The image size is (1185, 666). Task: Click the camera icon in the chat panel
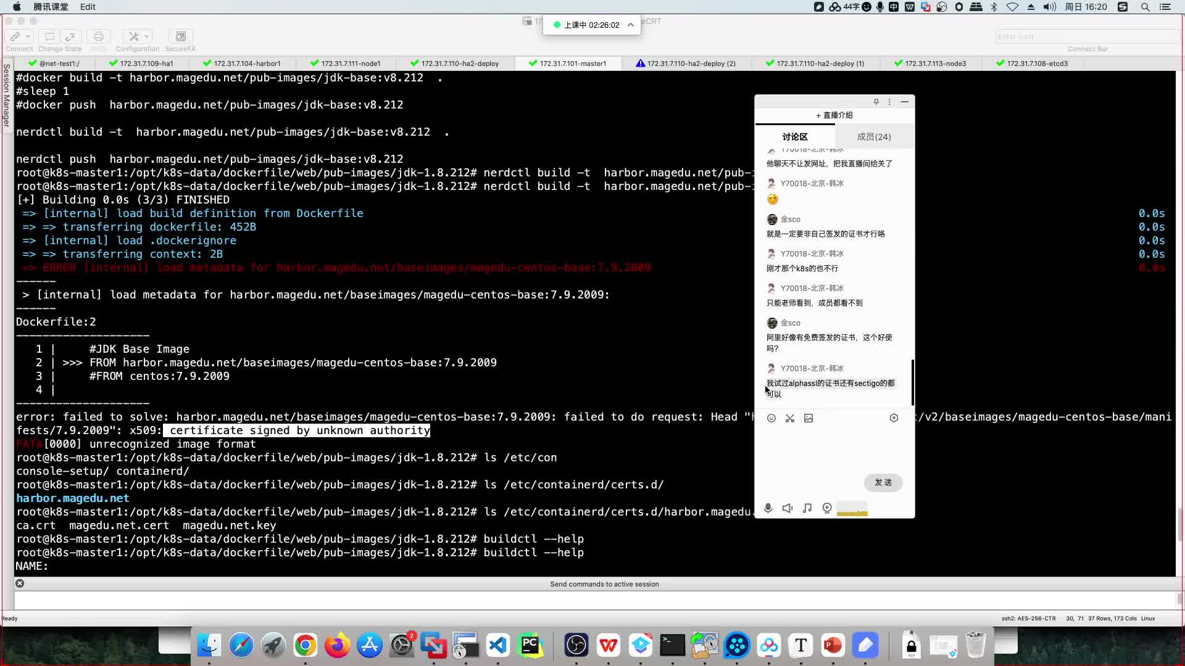click(826, 508)
